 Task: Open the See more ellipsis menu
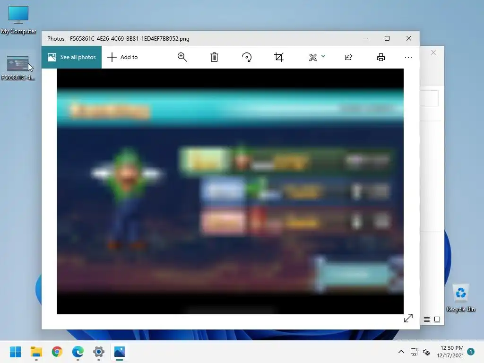408,57
